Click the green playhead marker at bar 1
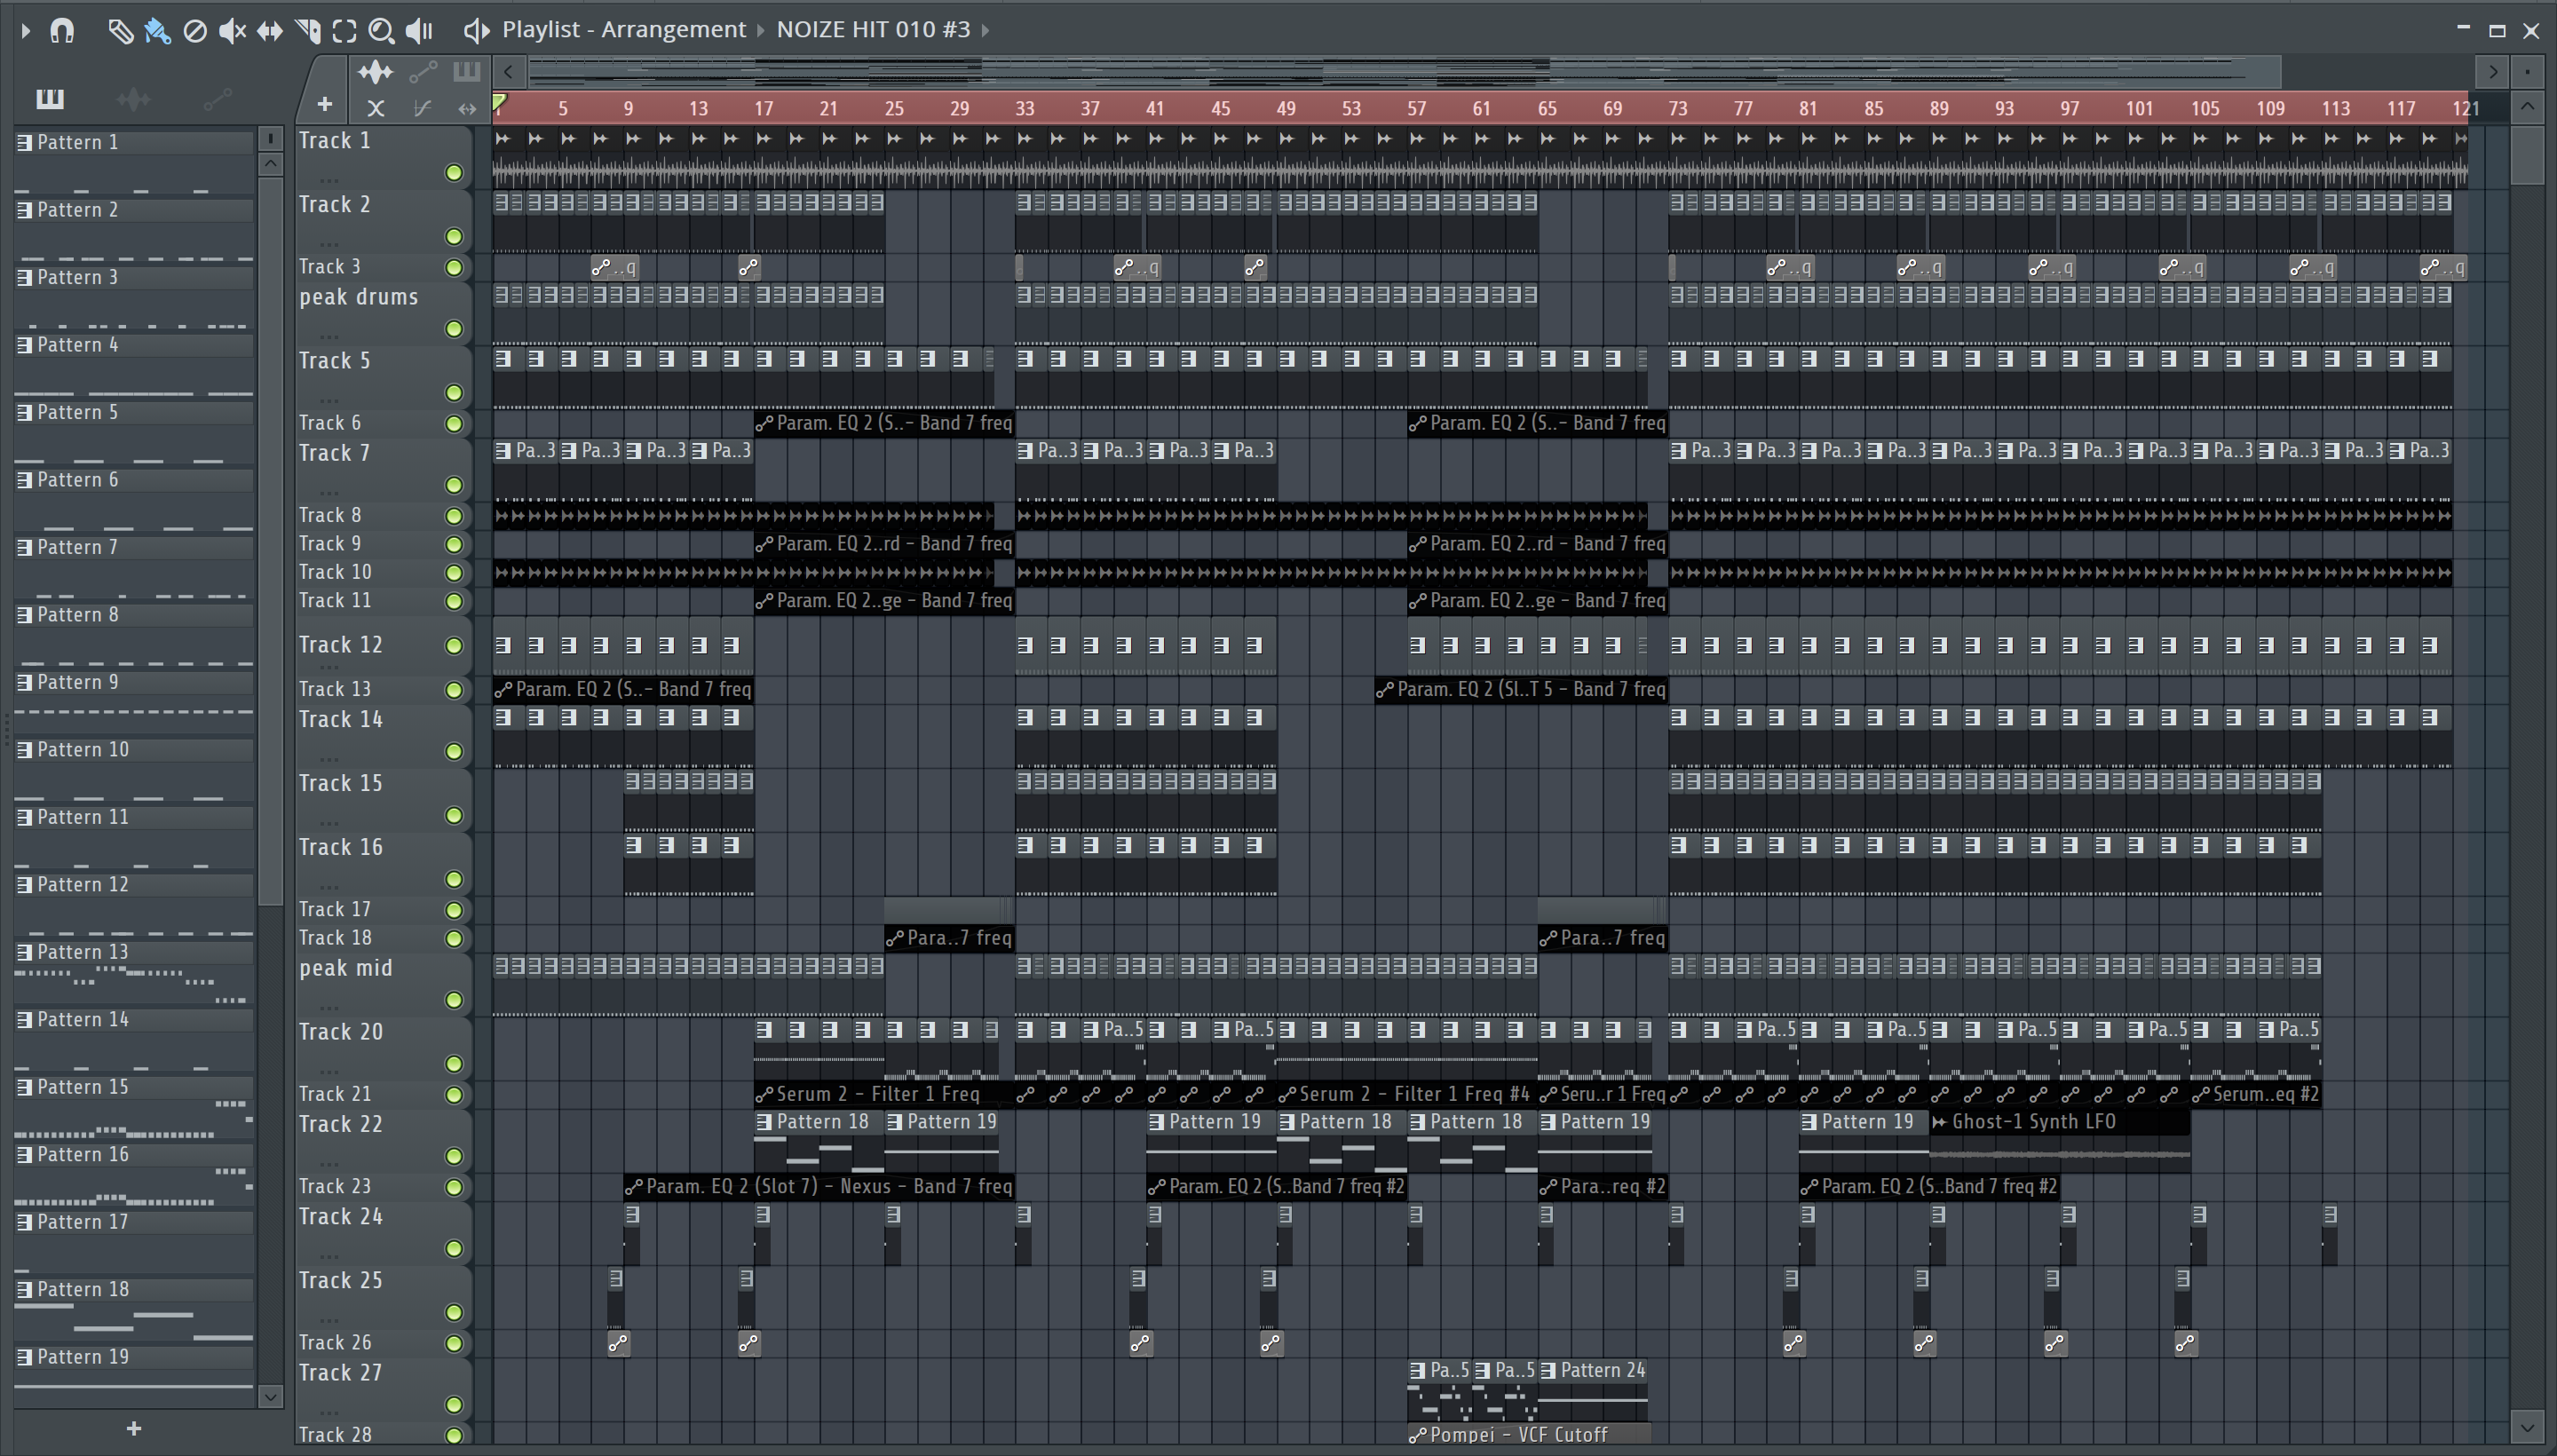Viewport: 2557px width, 1456px height. (x=500, y=101)
